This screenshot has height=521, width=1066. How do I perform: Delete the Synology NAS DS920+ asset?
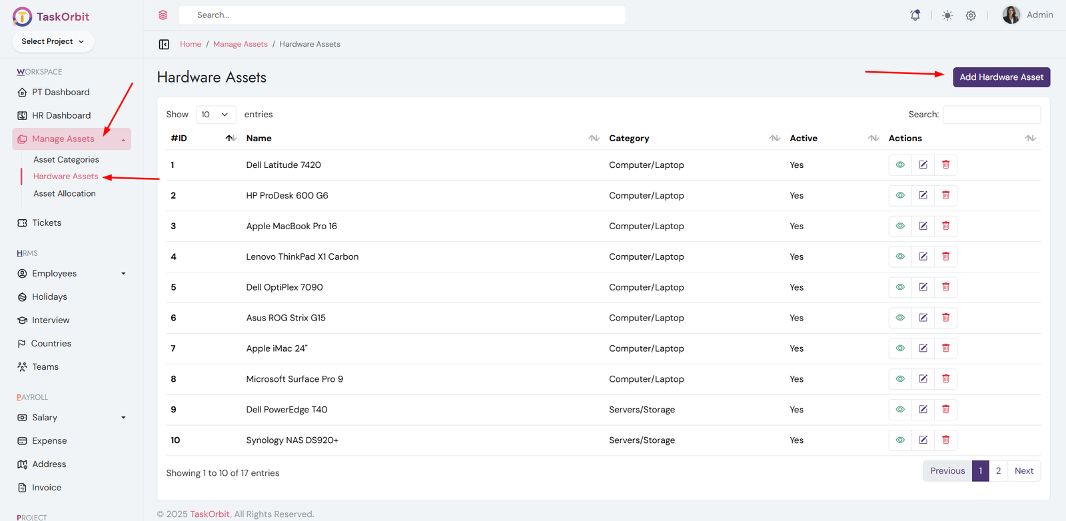[x=945, y=440]
